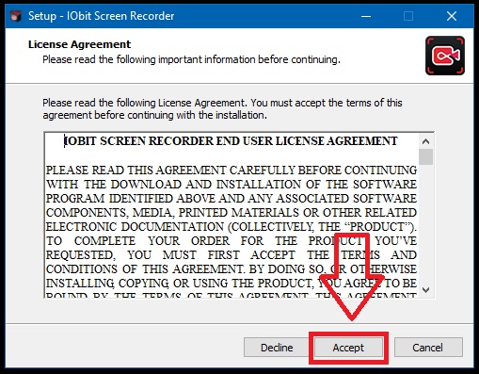Click the IObit Screen Recorder camera logo
The height and width of the screenshot is (374, 479).
(x=445, y=56)
